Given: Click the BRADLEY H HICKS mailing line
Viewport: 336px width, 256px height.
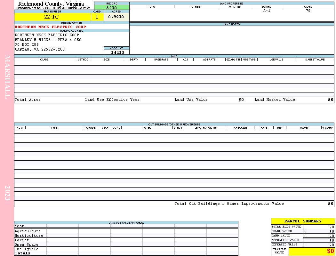Looking at the screenshot, I should pyautogui.click(x=48, y=40).
